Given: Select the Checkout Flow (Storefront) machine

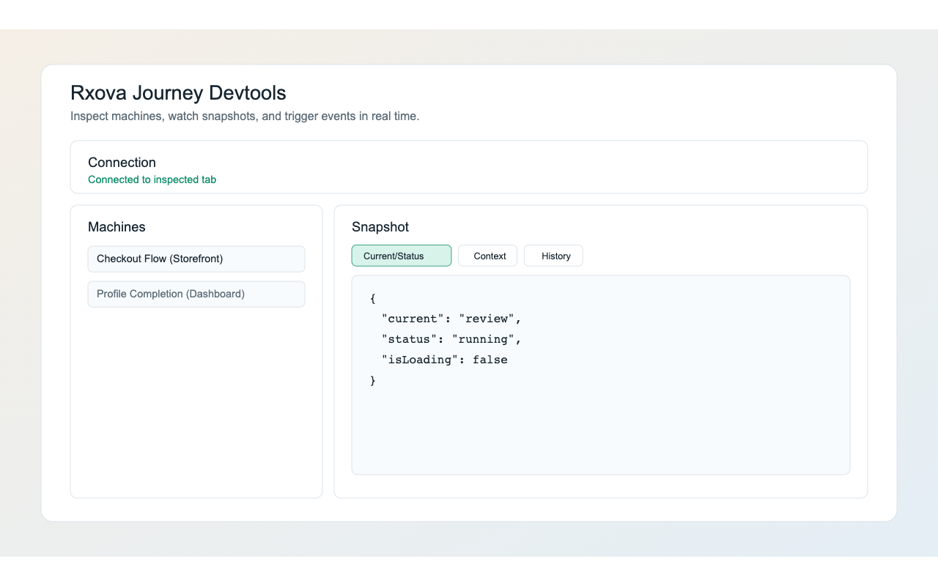Looking at the screenshot, I should 196,259.
